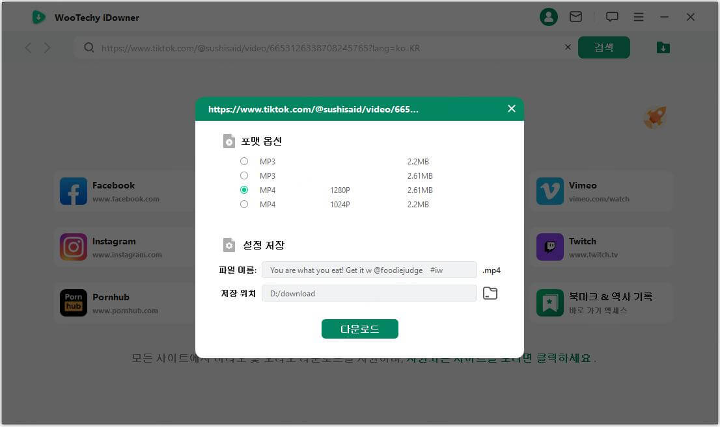Open the hamburger menu in title bar

coord(639,17)
